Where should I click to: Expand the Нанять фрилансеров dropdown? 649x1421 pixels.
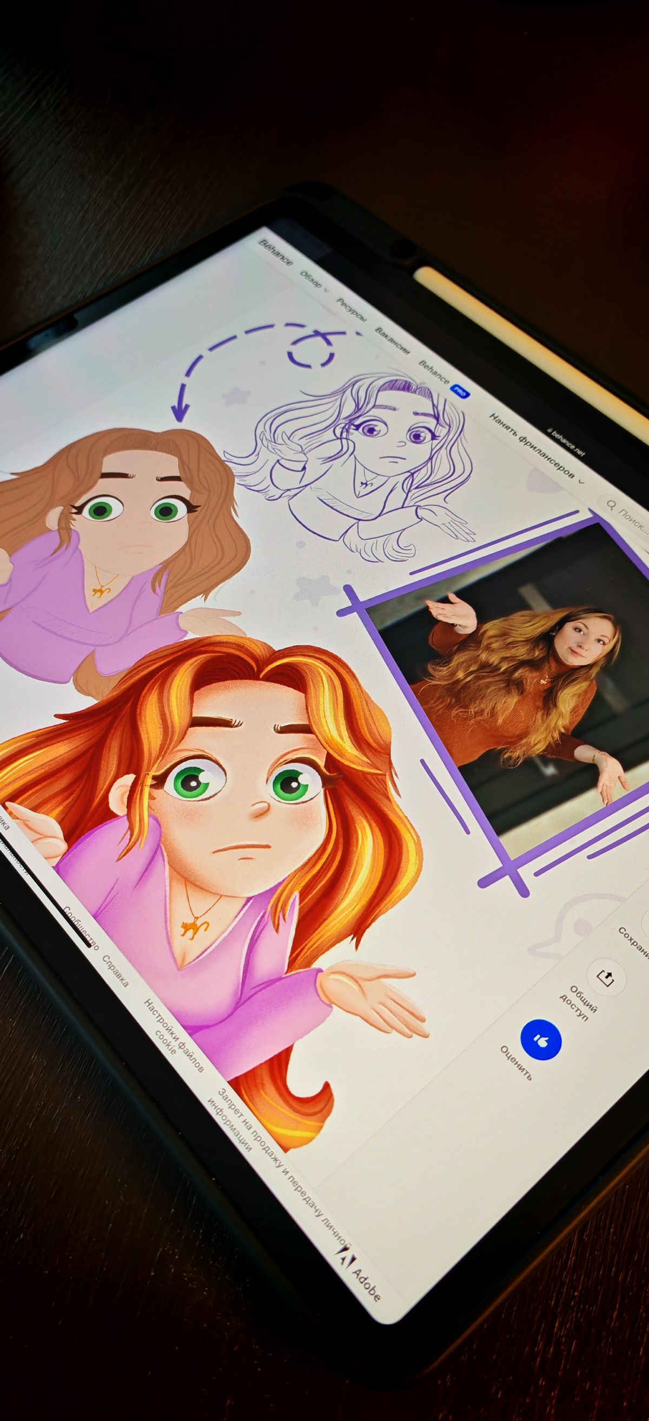[x=536, y=448]
